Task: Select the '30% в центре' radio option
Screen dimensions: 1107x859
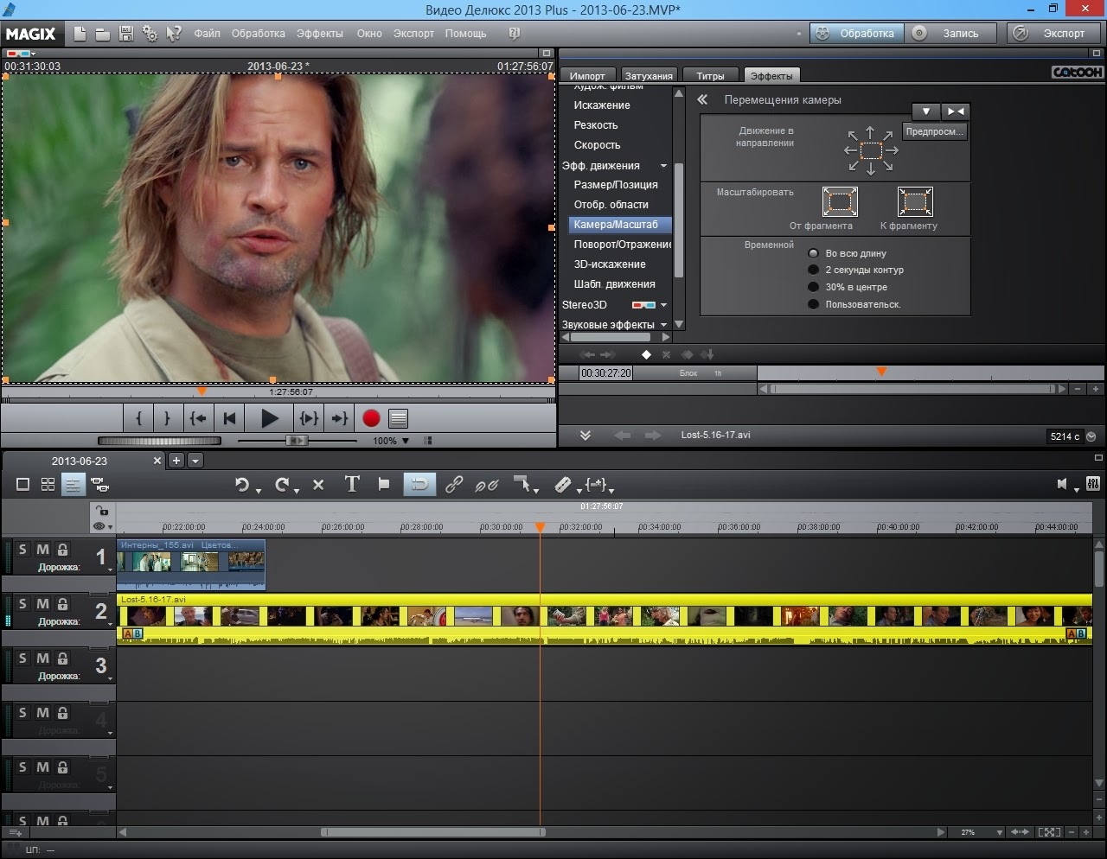Action: coord(813,287)
